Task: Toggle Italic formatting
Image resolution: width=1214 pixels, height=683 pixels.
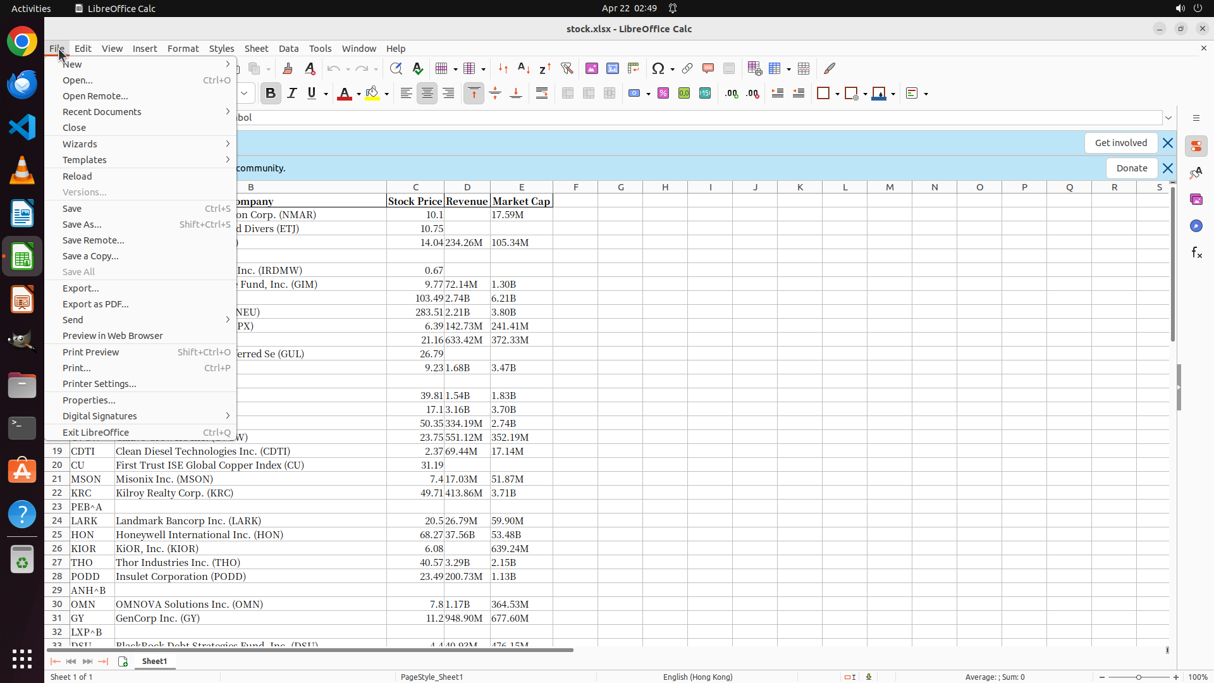Action: 291,94
